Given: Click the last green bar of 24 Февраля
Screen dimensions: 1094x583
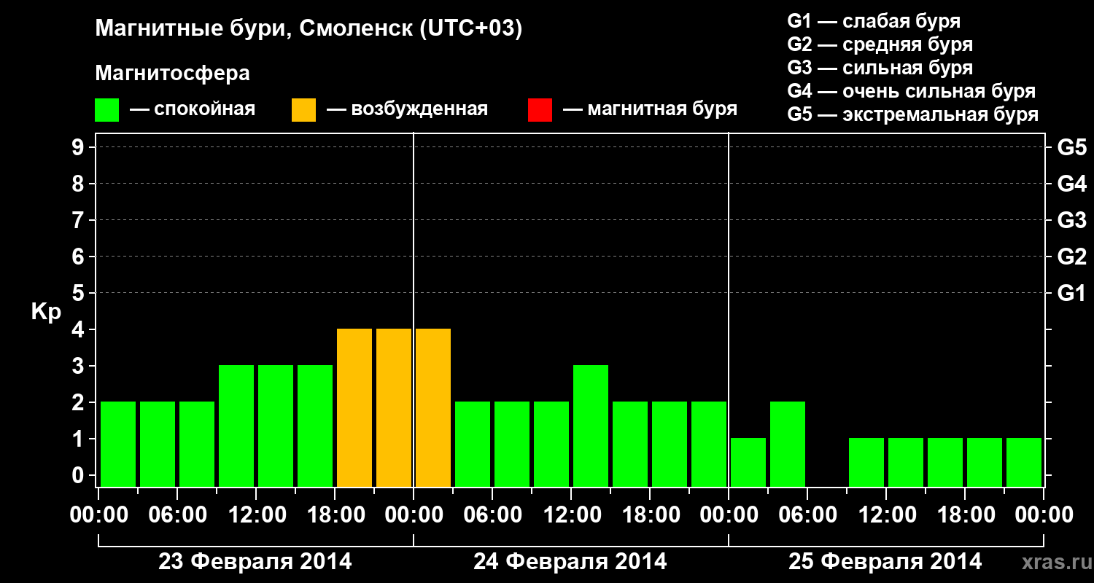Looking at the screenshot, I should tap(709, 444).
